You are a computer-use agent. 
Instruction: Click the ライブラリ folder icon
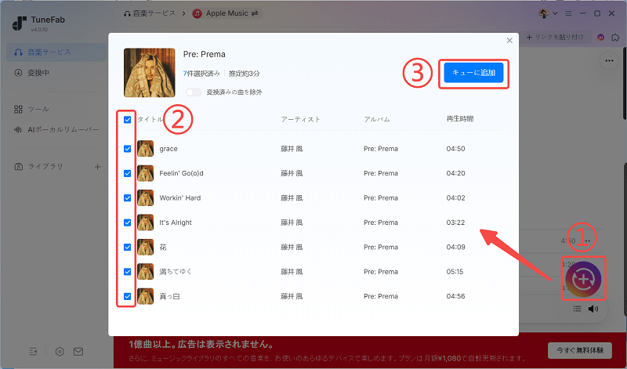(18, 166)
